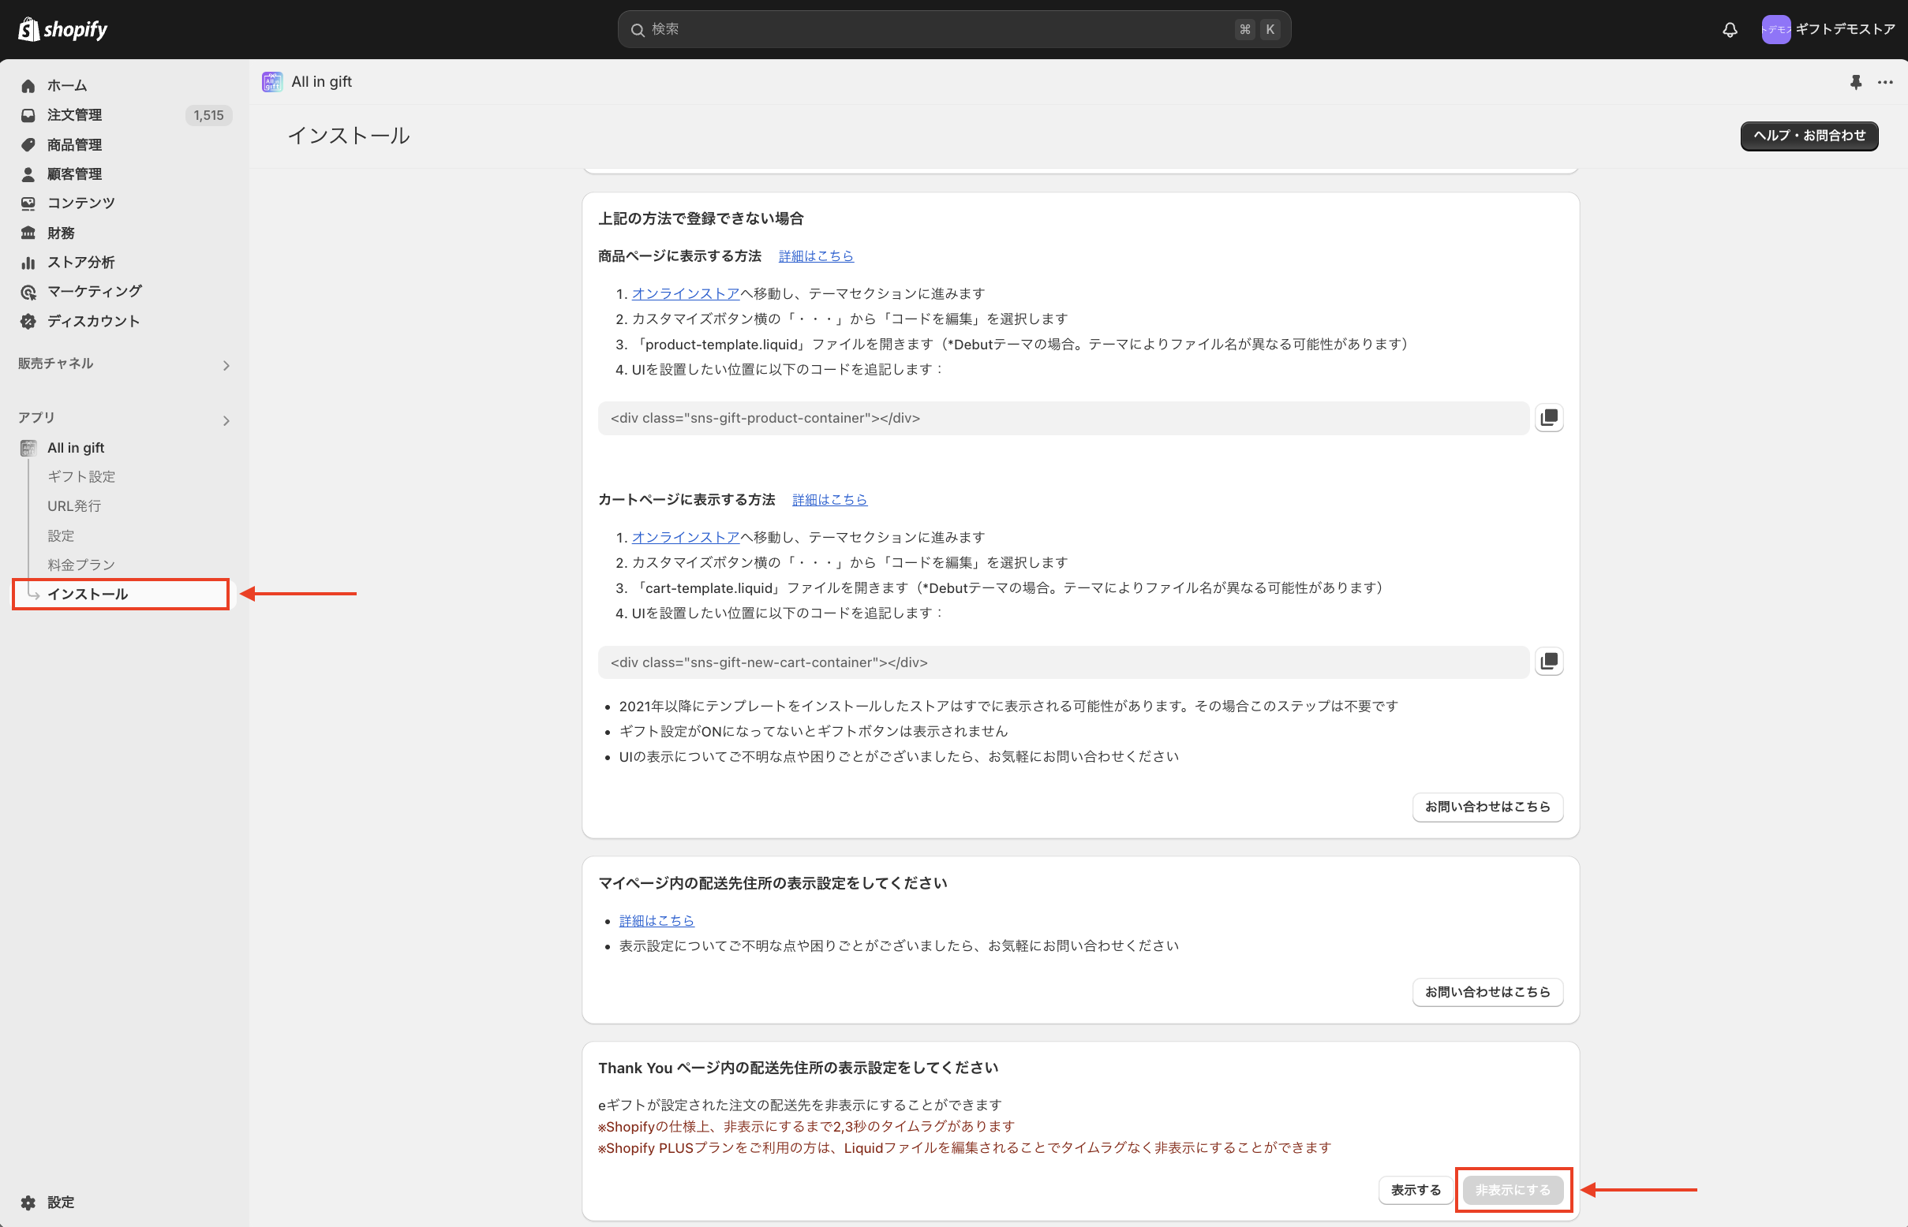Open 設定 gear at sidebar bottom
The height and width of the screenshot is (1227, 1908).
click(28, 1203)
